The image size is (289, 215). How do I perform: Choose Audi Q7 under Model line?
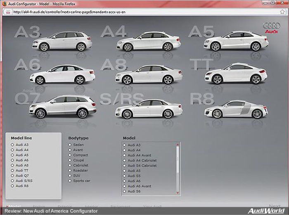click(20, 176)
